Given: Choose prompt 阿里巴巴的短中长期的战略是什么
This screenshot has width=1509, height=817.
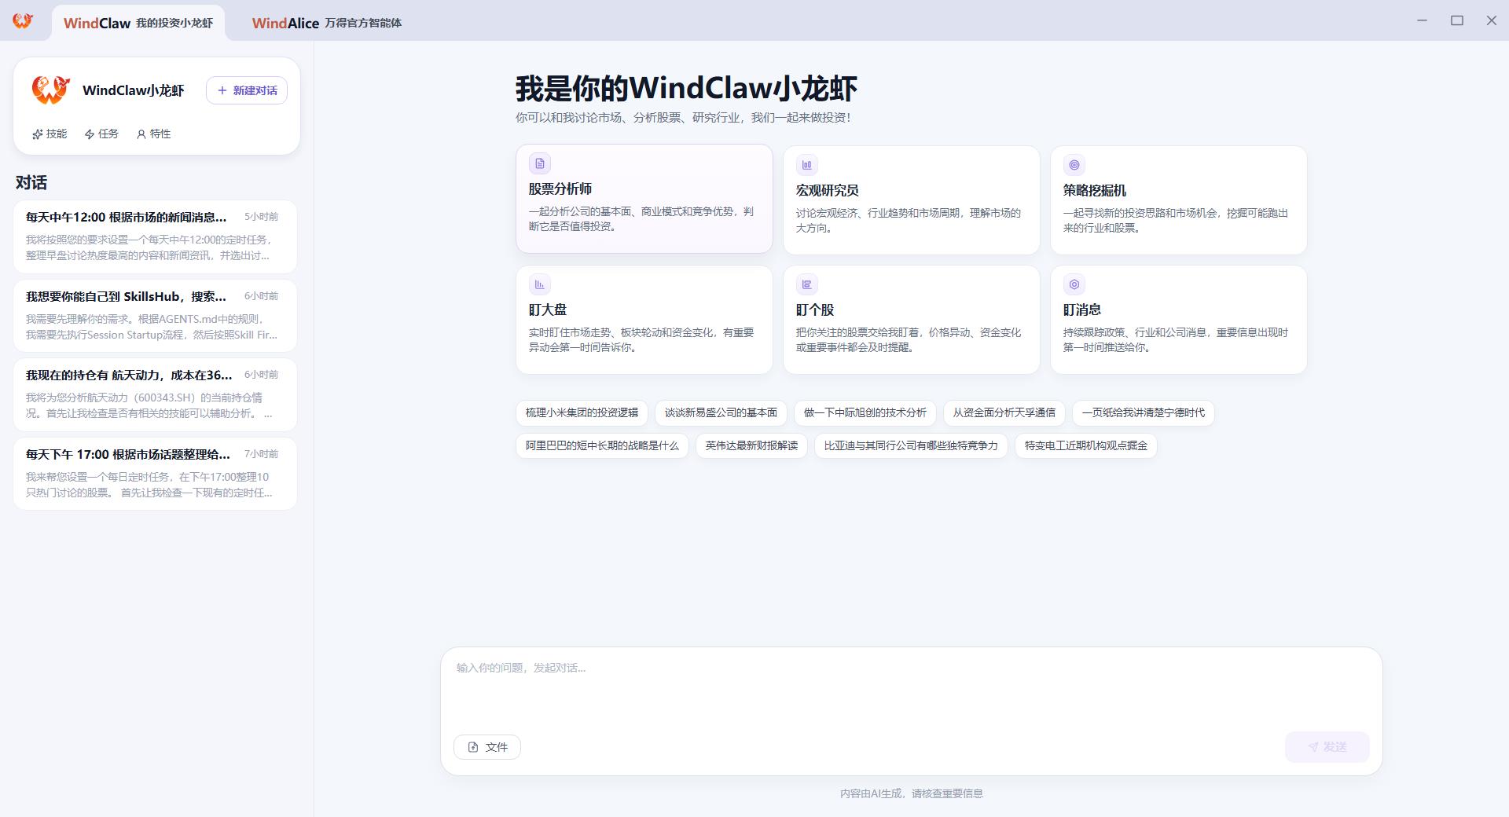Looking at the screenshot, I should click(602, 445).
